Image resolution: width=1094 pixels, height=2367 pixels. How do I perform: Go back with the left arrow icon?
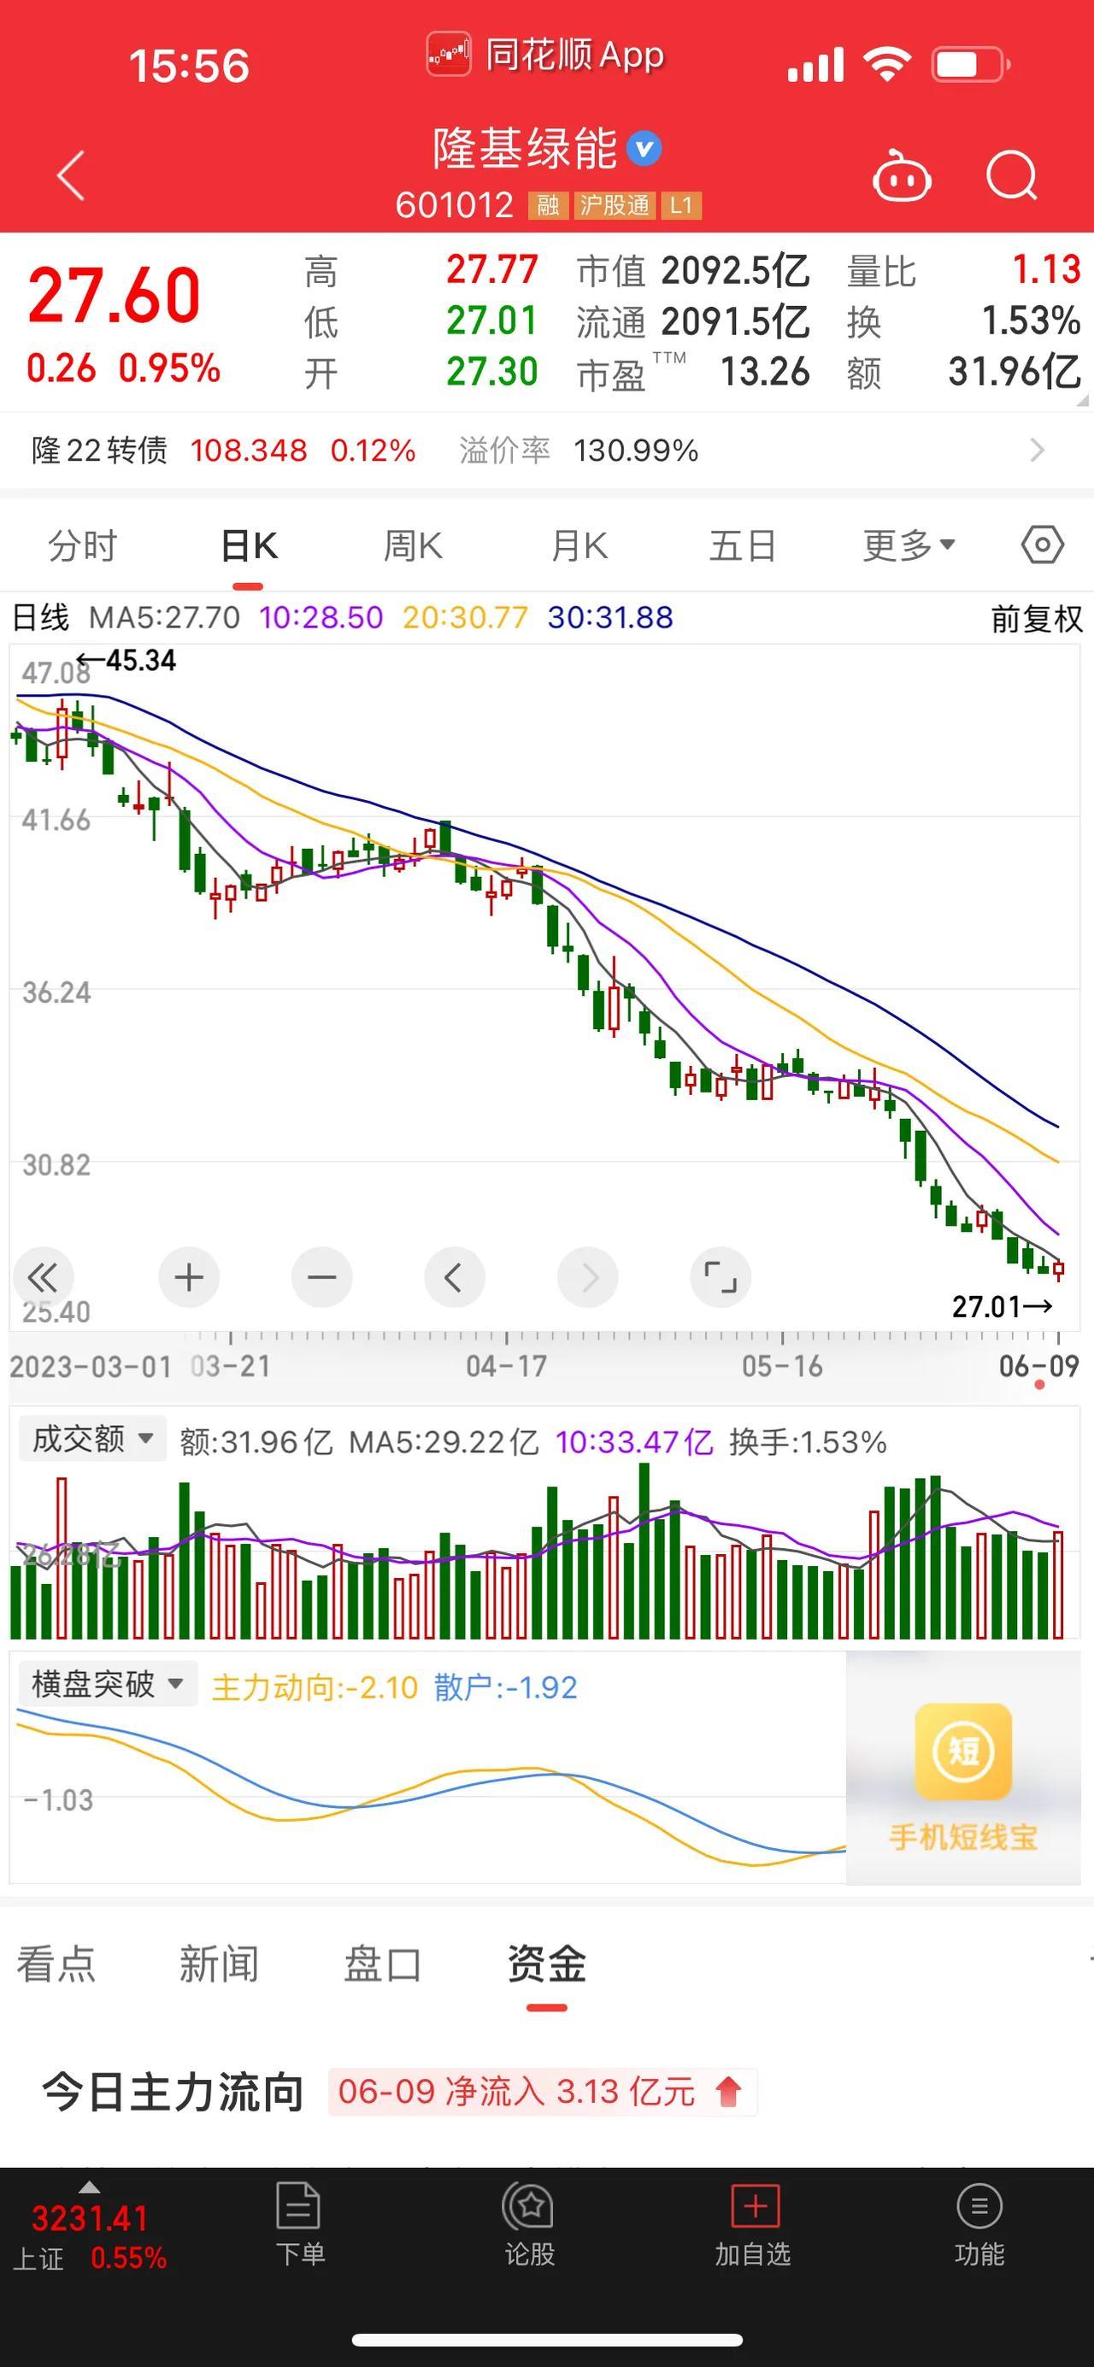(71, 174)
